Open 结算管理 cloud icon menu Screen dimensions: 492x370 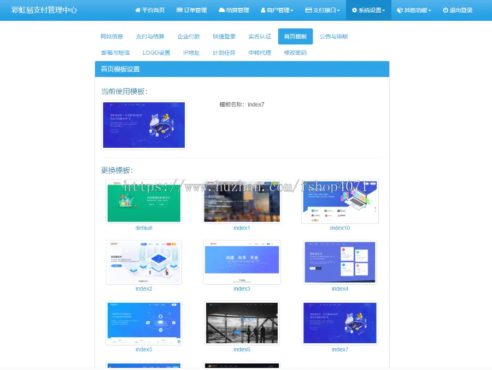point(221,10)
